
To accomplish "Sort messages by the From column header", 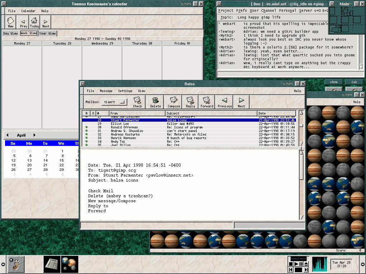I will tap(137, 113).
